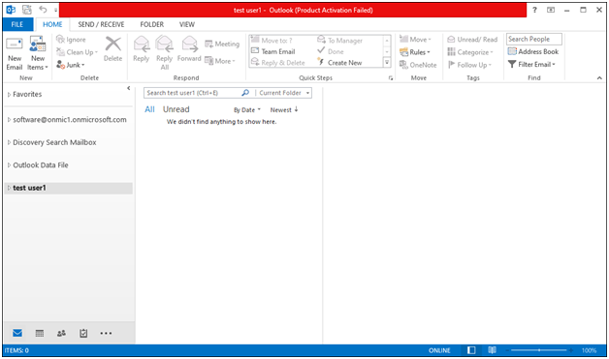Image resolution: width=609 pixels, height=359 pixels.
Task: Open the New Items menu
Action: click(x=38, y=53)
